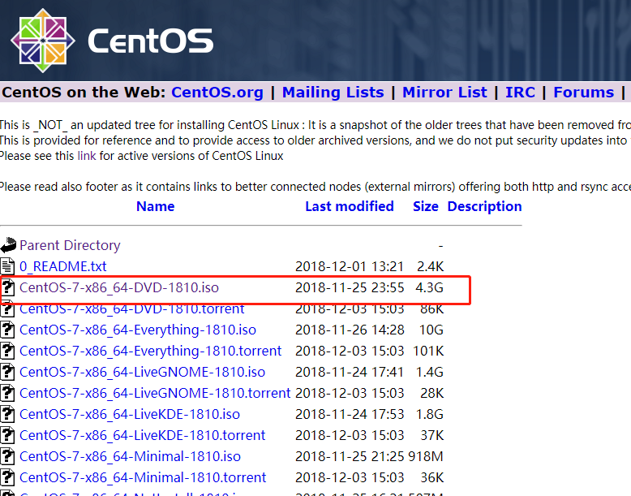Viewport: 631px width, 496px height.
Task: Click the file icon beside LiveKDE-1810.torrent
Action: click(7, 435)
